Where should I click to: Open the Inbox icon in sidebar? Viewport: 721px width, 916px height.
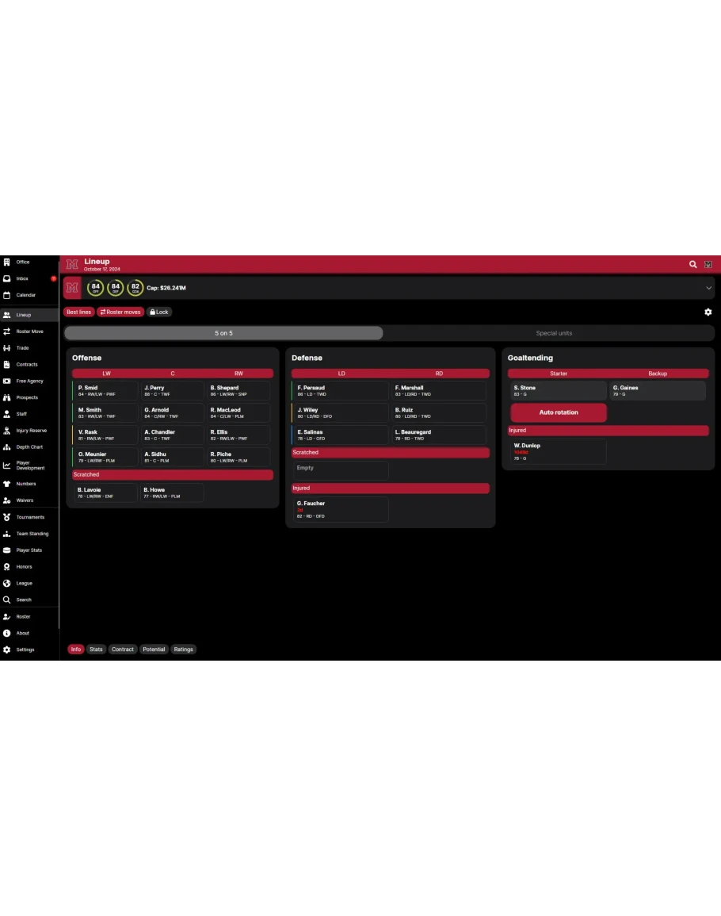click(7, 278)
